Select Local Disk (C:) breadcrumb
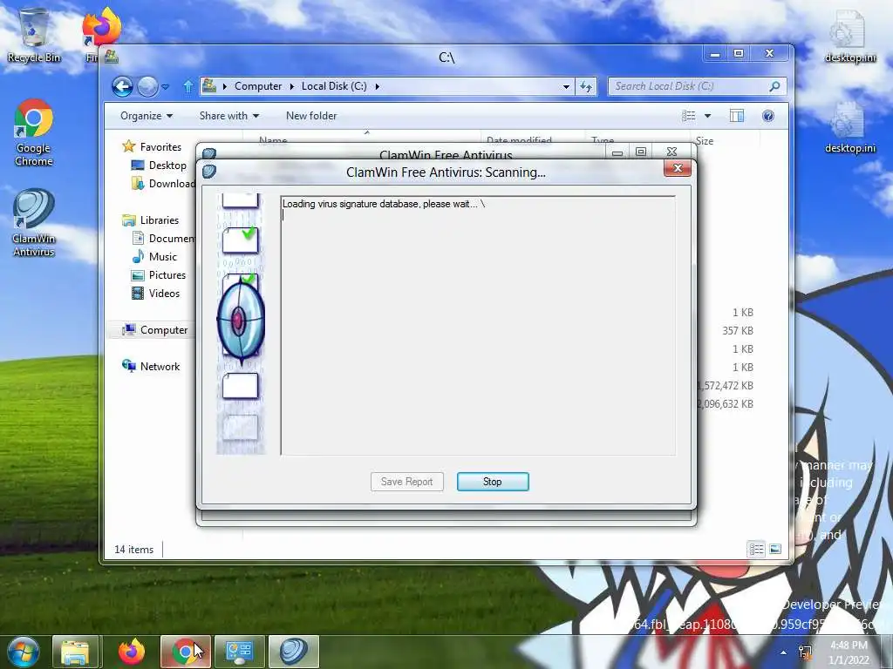The image size is (893, 669). 334,86
